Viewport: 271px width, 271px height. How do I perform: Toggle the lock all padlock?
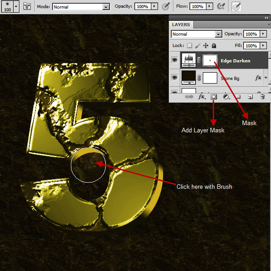(x=214, y=46)
